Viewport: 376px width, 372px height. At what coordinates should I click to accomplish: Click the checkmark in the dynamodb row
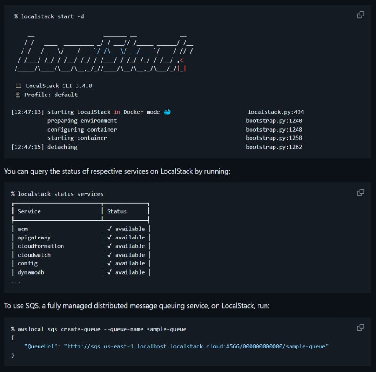(x=110, y=272)
